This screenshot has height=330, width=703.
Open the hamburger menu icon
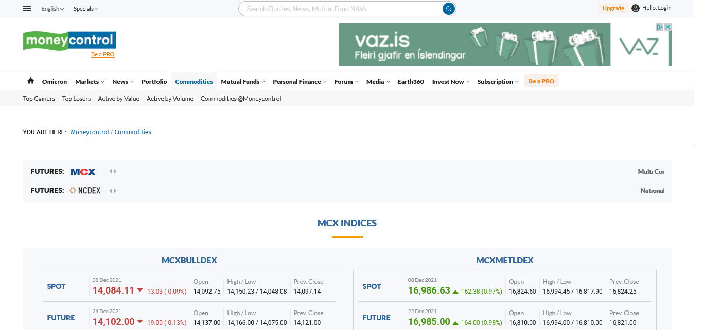coord(28,9)
